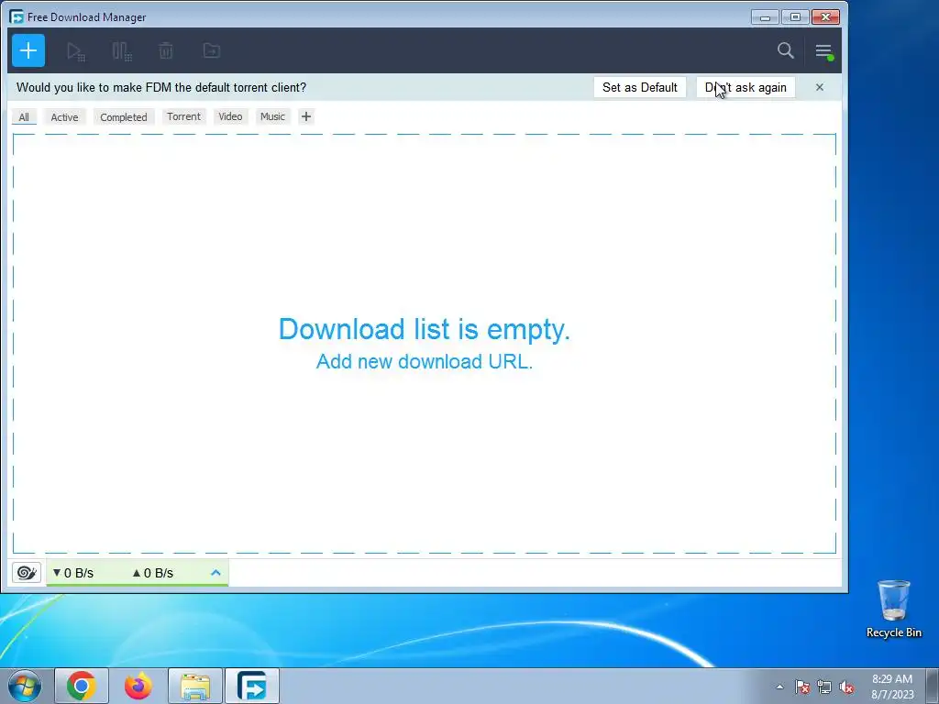Switch to the Active tab

[x=64, y=116]
